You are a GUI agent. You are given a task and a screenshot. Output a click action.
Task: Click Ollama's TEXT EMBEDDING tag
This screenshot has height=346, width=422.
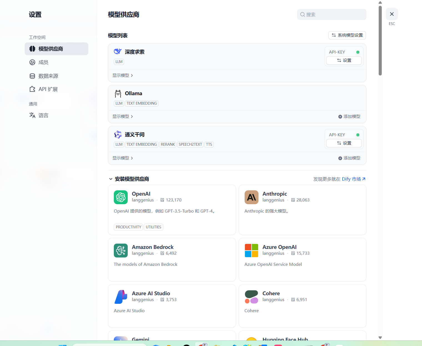click(142, 103)
